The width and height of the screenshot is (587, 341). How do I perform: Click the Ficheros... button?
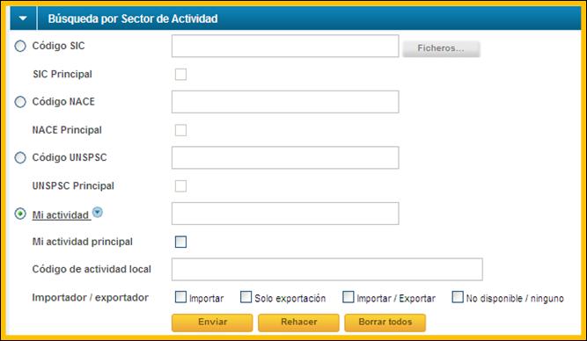point(441,48)
